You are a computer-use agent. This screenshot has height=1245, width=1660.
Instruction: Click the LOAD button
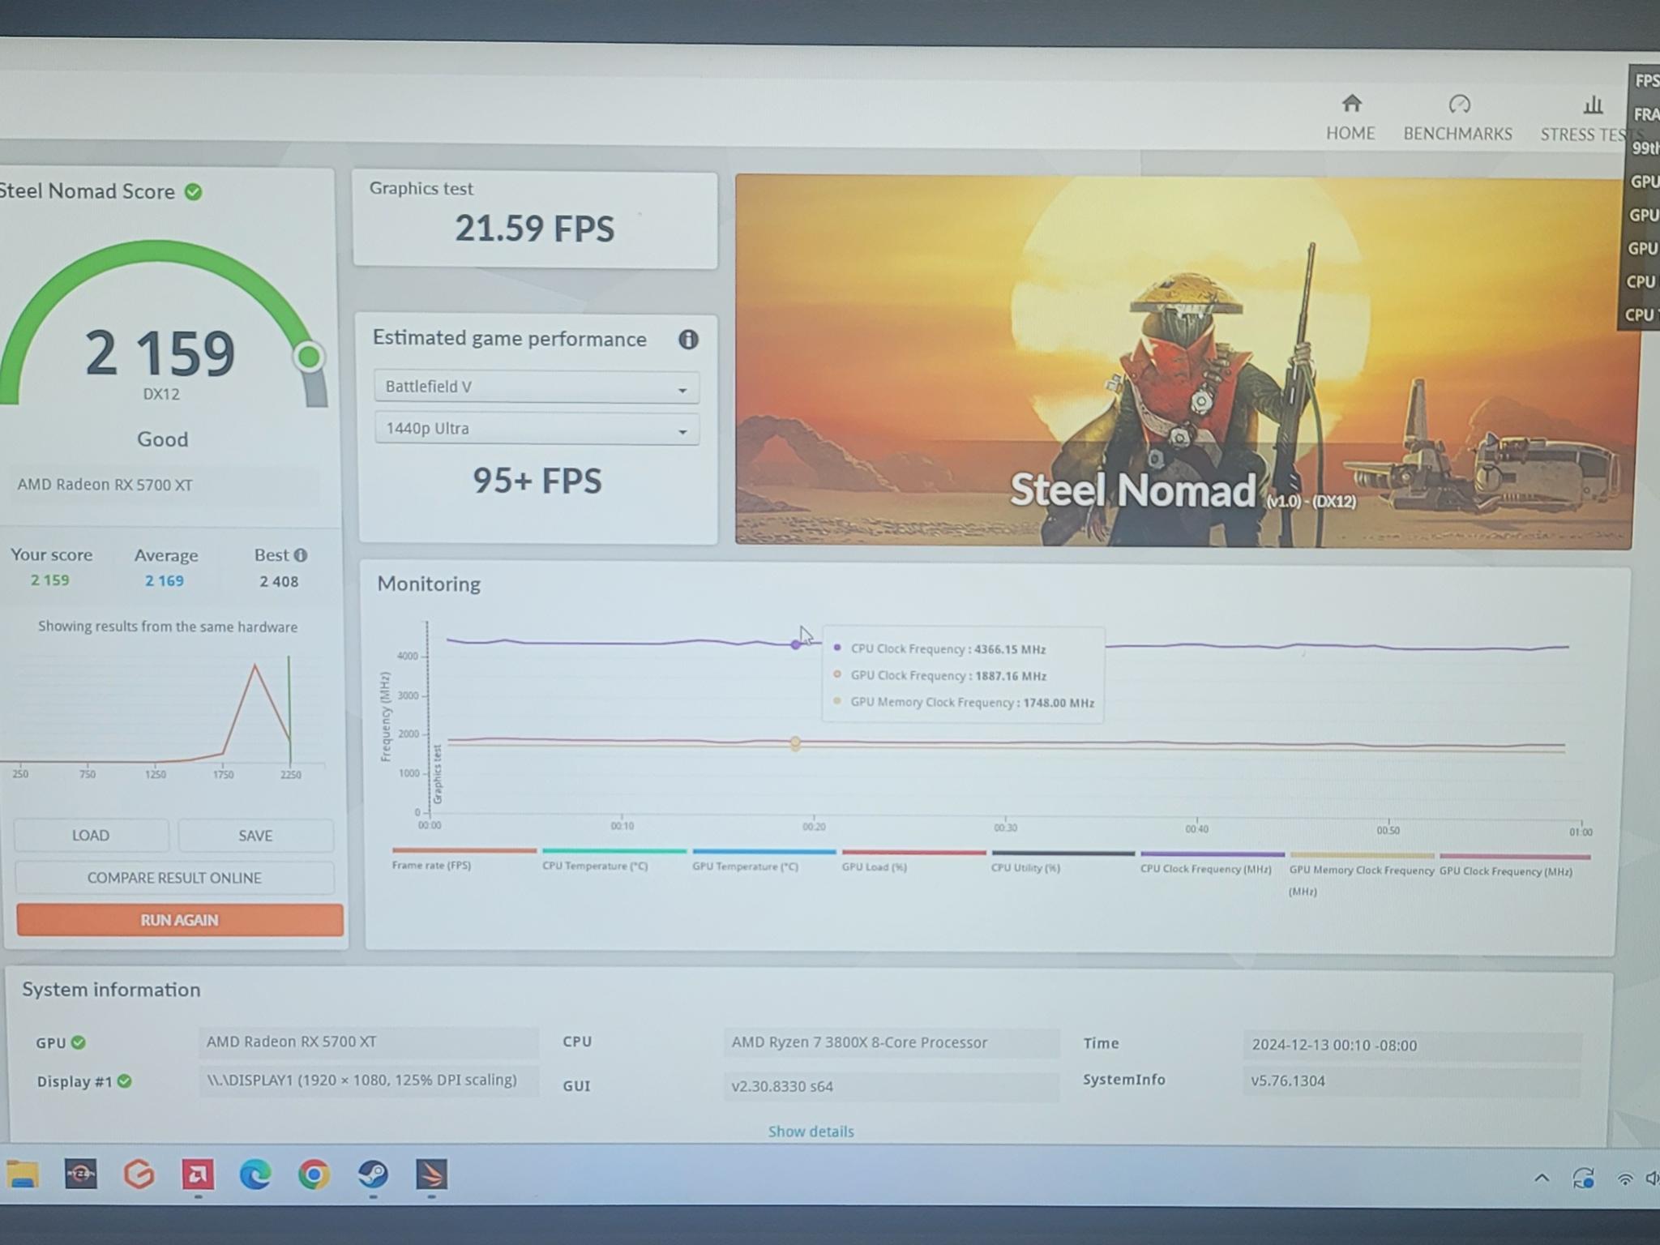[x=91, y=835]
